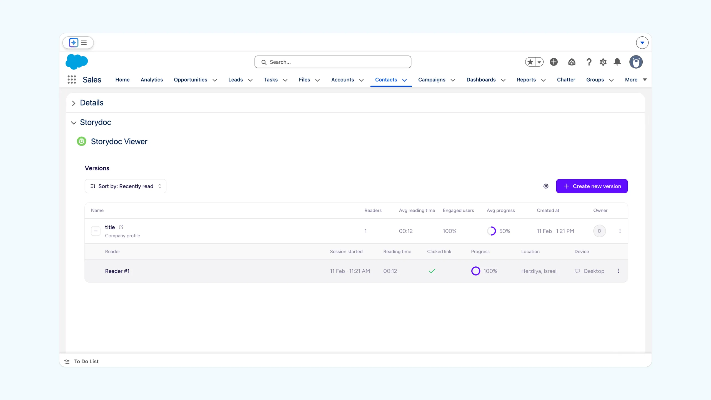This screenshot has width=711, height=400.
Task: Click the Created at column header
Action: tap(548, 210)
